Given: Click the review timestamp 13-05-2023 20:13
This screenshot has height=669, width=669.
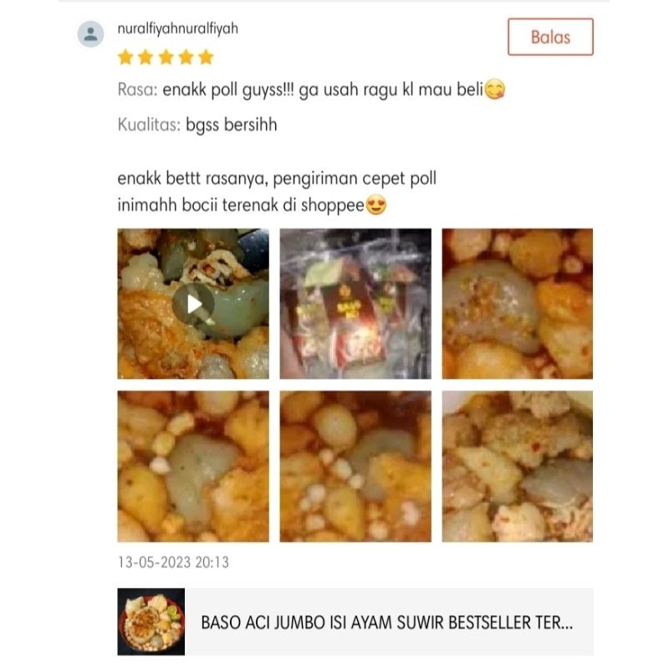Looking at the screenshot, I should point(173,562).
